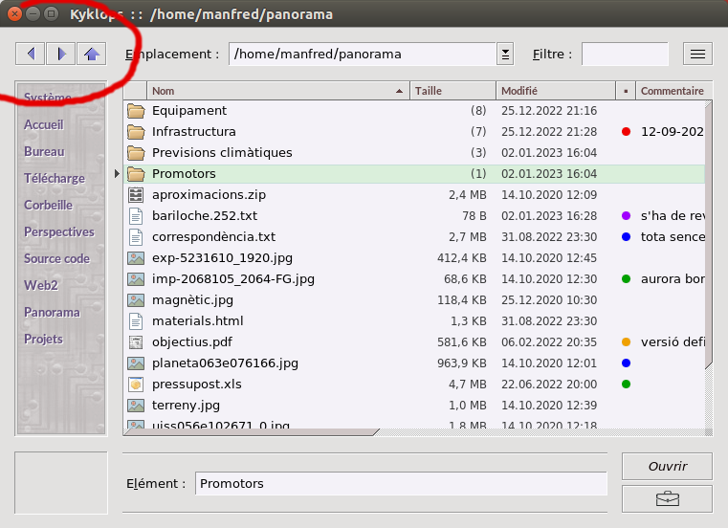This screenshot has width=728, height=528.
Task: Click the red color dot on Infrastructura
Action: pyautogui.click(x=626, y=132)
